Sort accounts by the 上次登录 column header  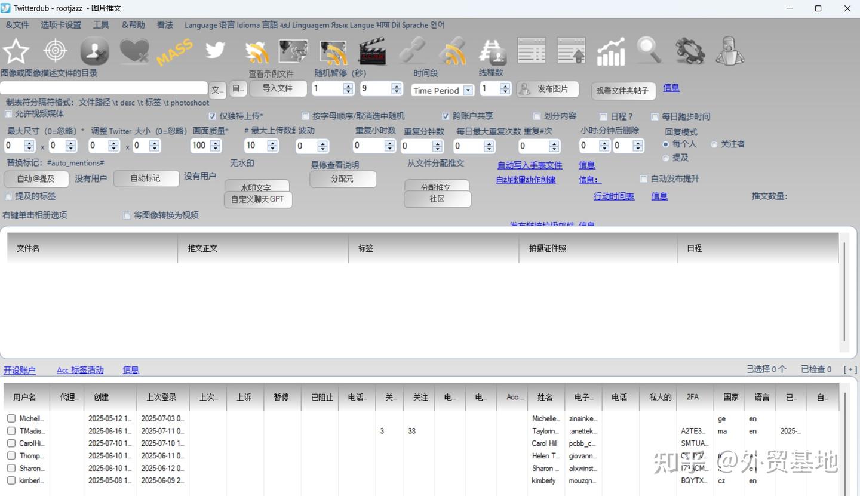[x=162, y=397]
